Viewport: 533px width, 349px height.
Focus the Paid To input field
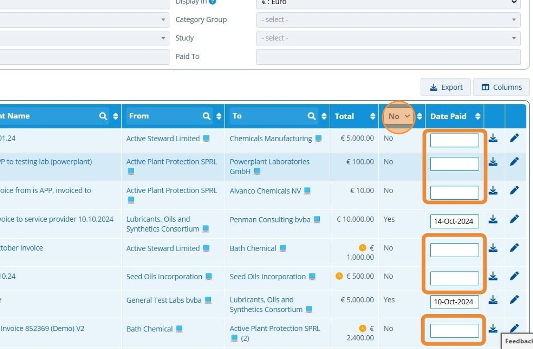click(x=388, y=57)
